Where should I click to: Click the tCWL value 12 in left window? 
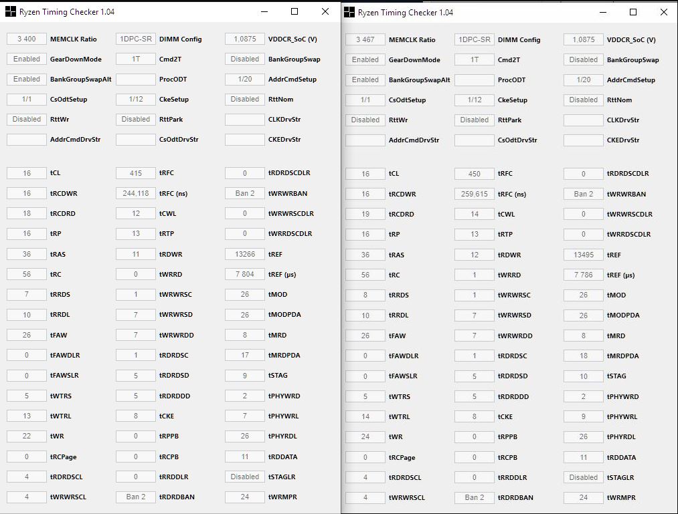(136, 213)
